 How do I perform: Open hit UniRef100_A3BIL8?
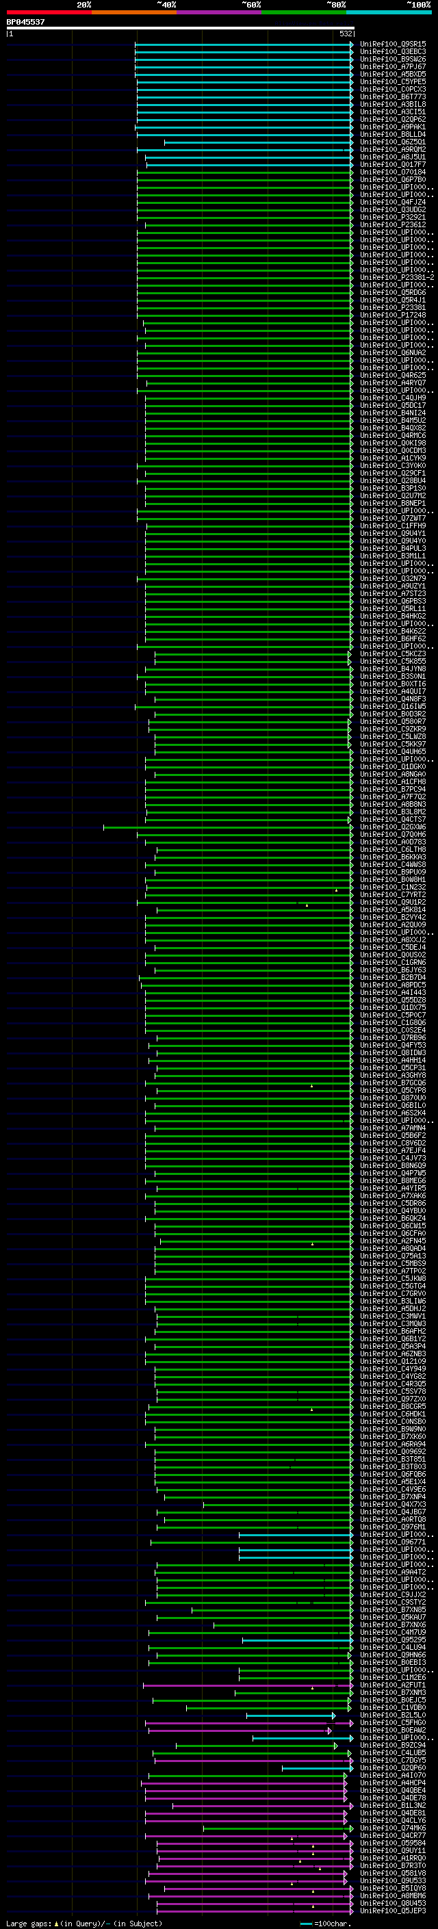392,104
